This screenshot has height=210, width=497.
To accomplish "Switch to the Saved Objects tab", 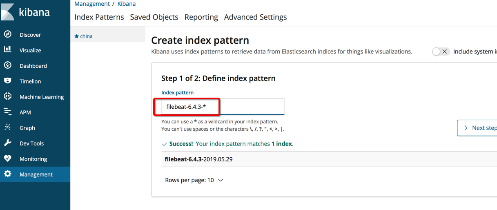I will 154,17.
